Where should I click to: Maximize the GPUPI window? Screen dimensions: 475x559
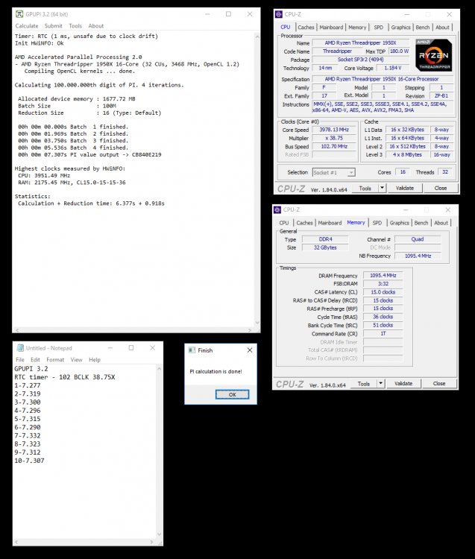click(229, 14)
